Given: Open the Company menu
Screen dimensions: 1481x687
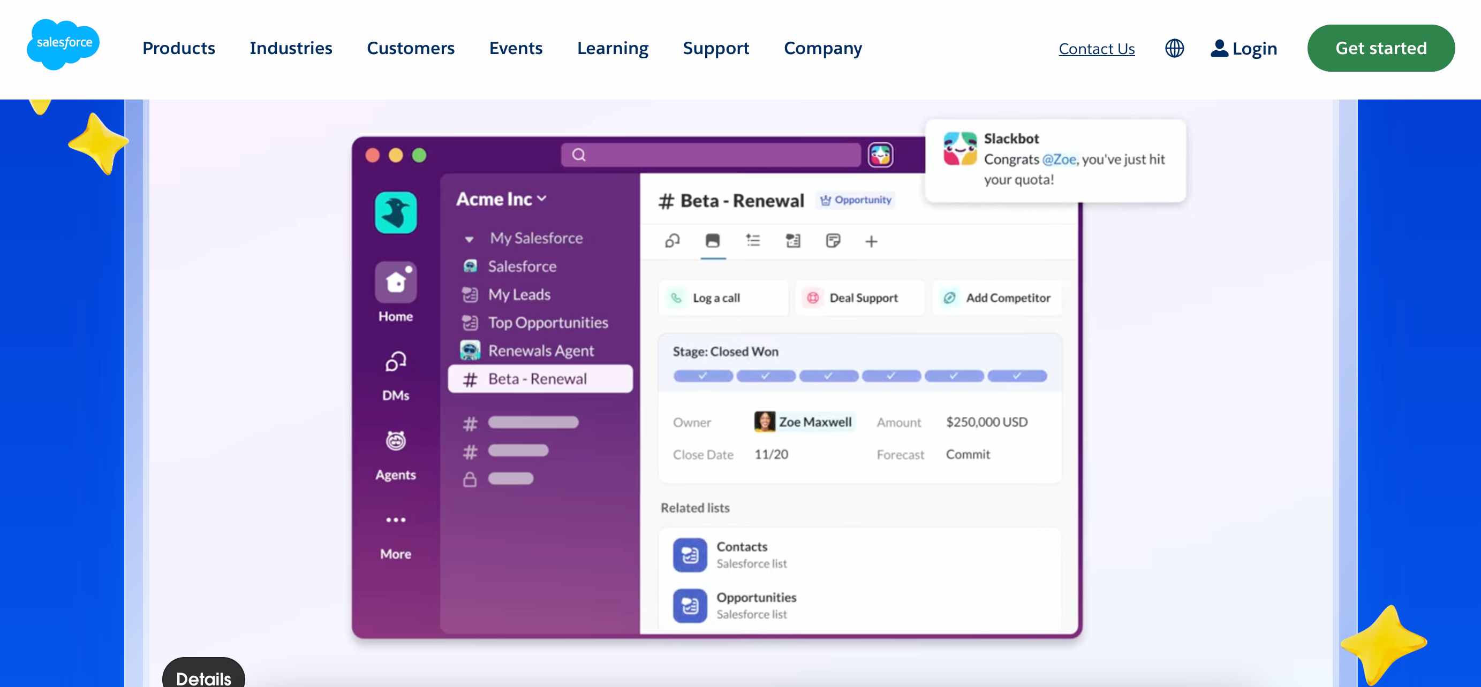Looking at the screenshot, I should [x=823, y=48].
